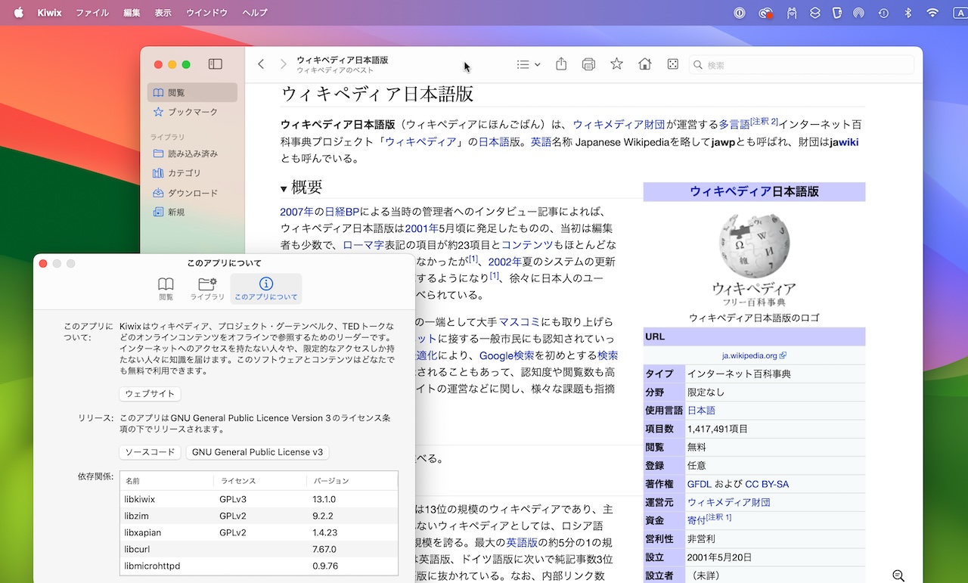Image resolution: width=968 pixels, height=583 pixels.
Task: Open the マスコミ link
Action: coord(520,322)
